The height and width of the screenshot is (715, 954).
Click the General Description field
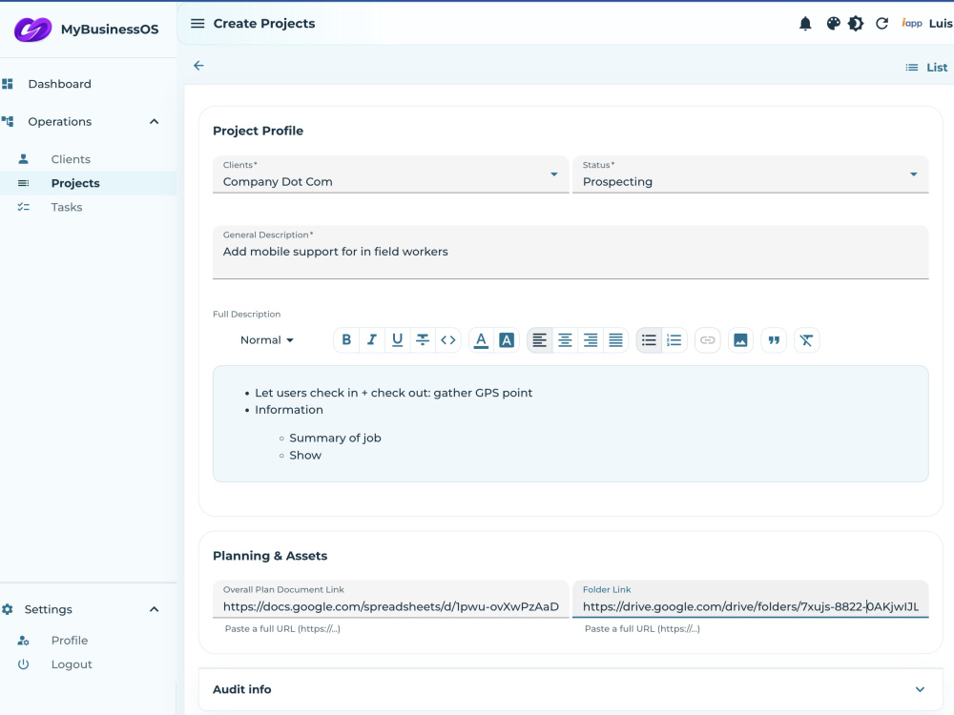570,253
